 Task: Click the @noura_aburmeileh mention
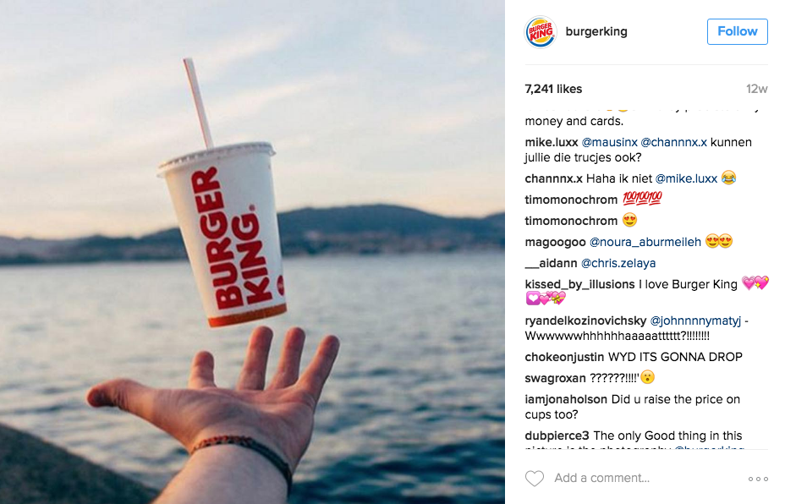coord(645,242)
